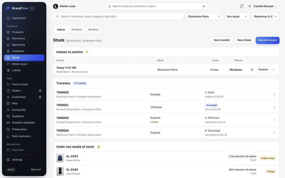Screen dimensions: 285x178
Task: Click the New transfer button
Action: click(x=222, y=40)
